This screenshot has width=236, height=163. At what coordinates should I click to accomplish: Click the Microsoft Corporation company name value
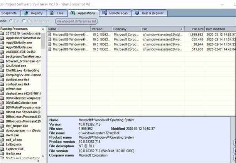click(93, 155)
